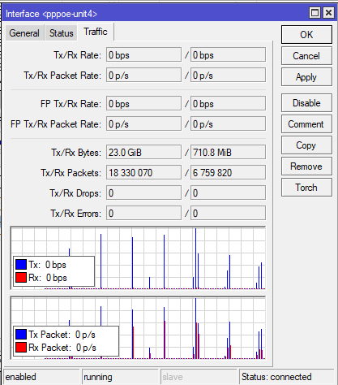
Task: Click the red Rx Packet legend swatch
Action: pos(21,348)
